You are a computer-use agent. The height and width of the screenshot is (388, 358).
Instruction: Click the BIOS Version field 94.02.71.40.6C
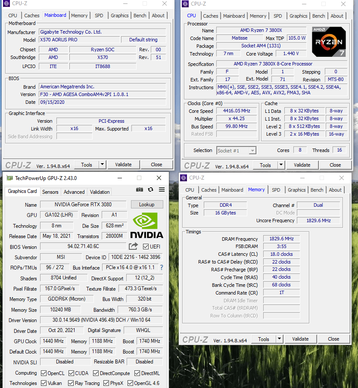83,246
